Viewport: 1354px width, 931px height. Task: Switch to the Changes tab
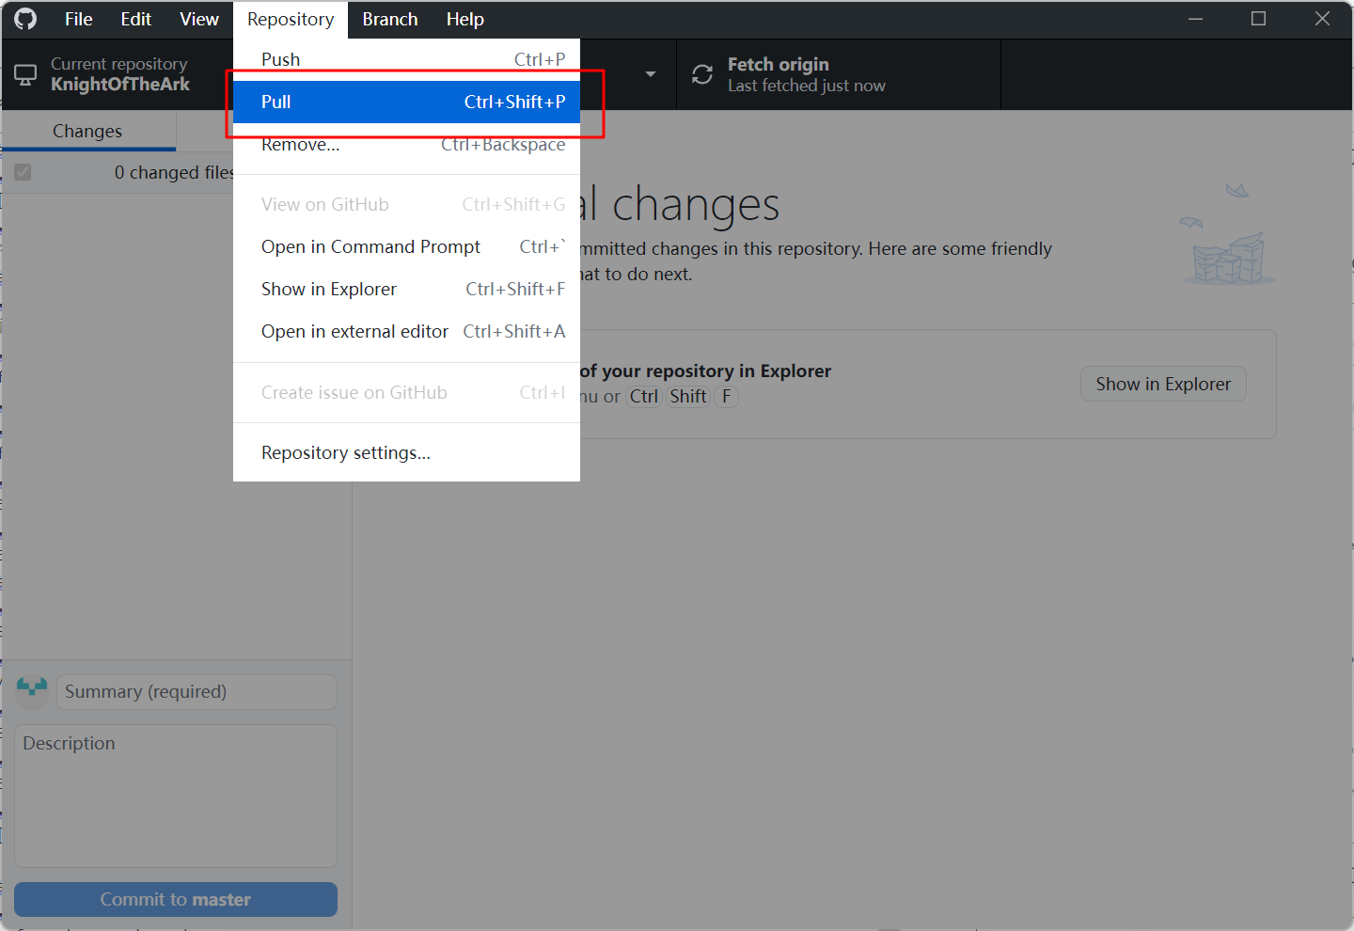point(87,131)
